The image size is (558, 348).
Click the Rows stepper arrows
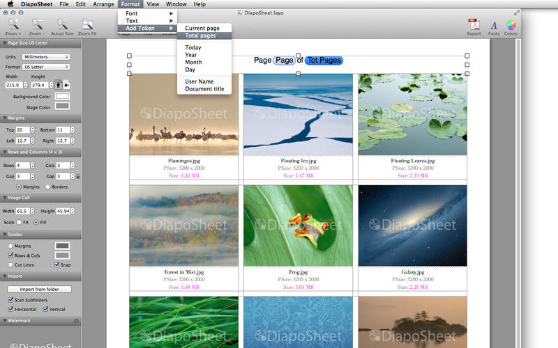coord(32,166)
